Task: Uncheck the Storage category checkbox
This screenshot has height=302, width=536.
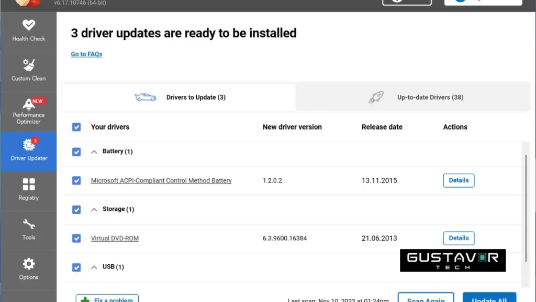Action: pyautogui.click(x=76, y=210)
